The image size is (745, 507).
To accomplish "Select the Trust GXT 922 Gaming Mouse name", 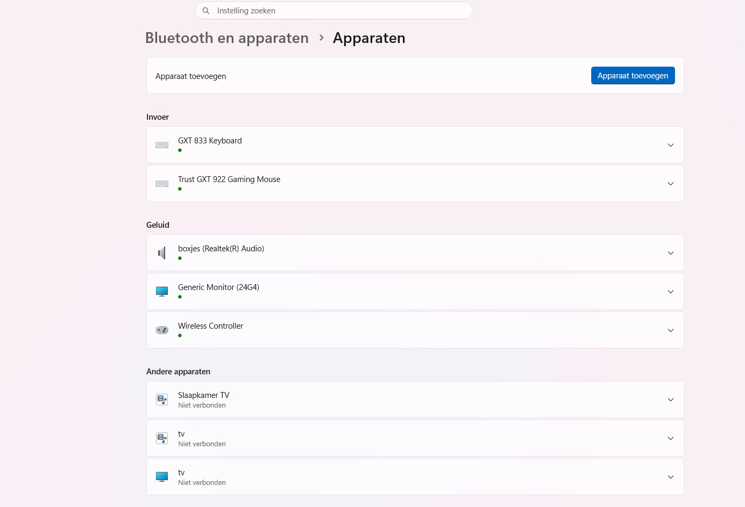I will pyautogui.click(x=229, y=179).
